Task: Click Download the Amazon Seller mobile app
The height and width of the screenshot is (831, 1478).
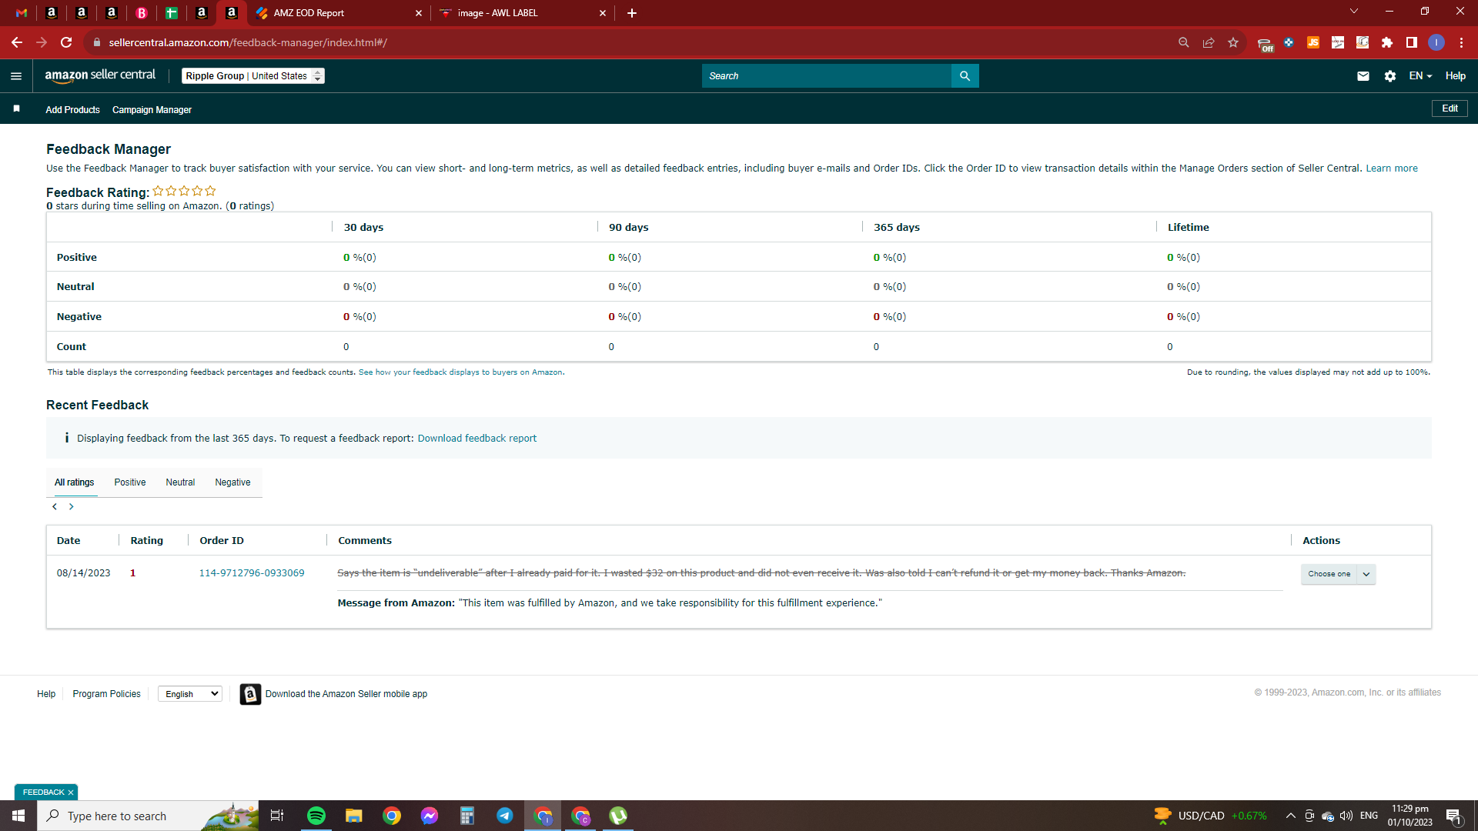Action: (346, 694)
